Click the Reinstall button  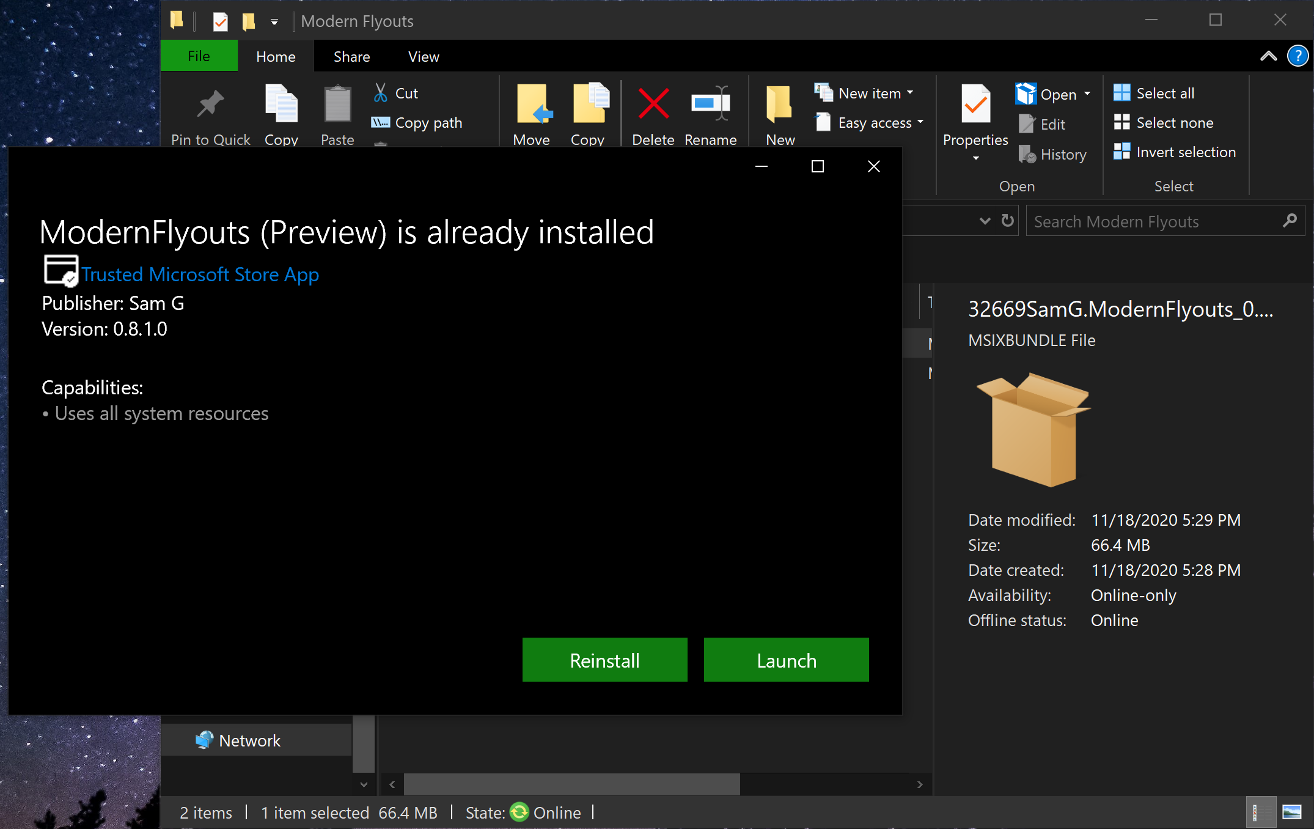coord(605,660)
